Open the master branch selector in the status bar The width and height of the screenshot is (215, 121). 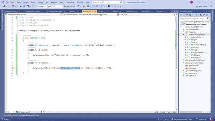click(201, 119)
